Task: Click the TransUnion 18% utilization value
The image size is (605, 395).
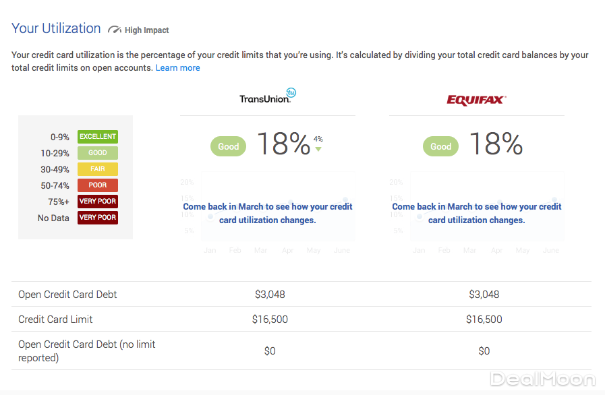Action: [283, 144]
